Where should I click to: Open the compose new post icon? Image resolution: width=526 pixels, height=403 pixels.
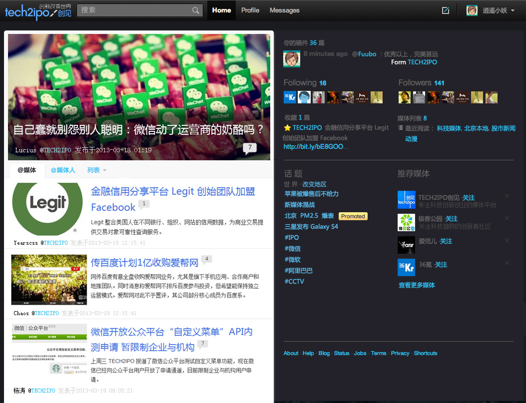tap(446, 10)
